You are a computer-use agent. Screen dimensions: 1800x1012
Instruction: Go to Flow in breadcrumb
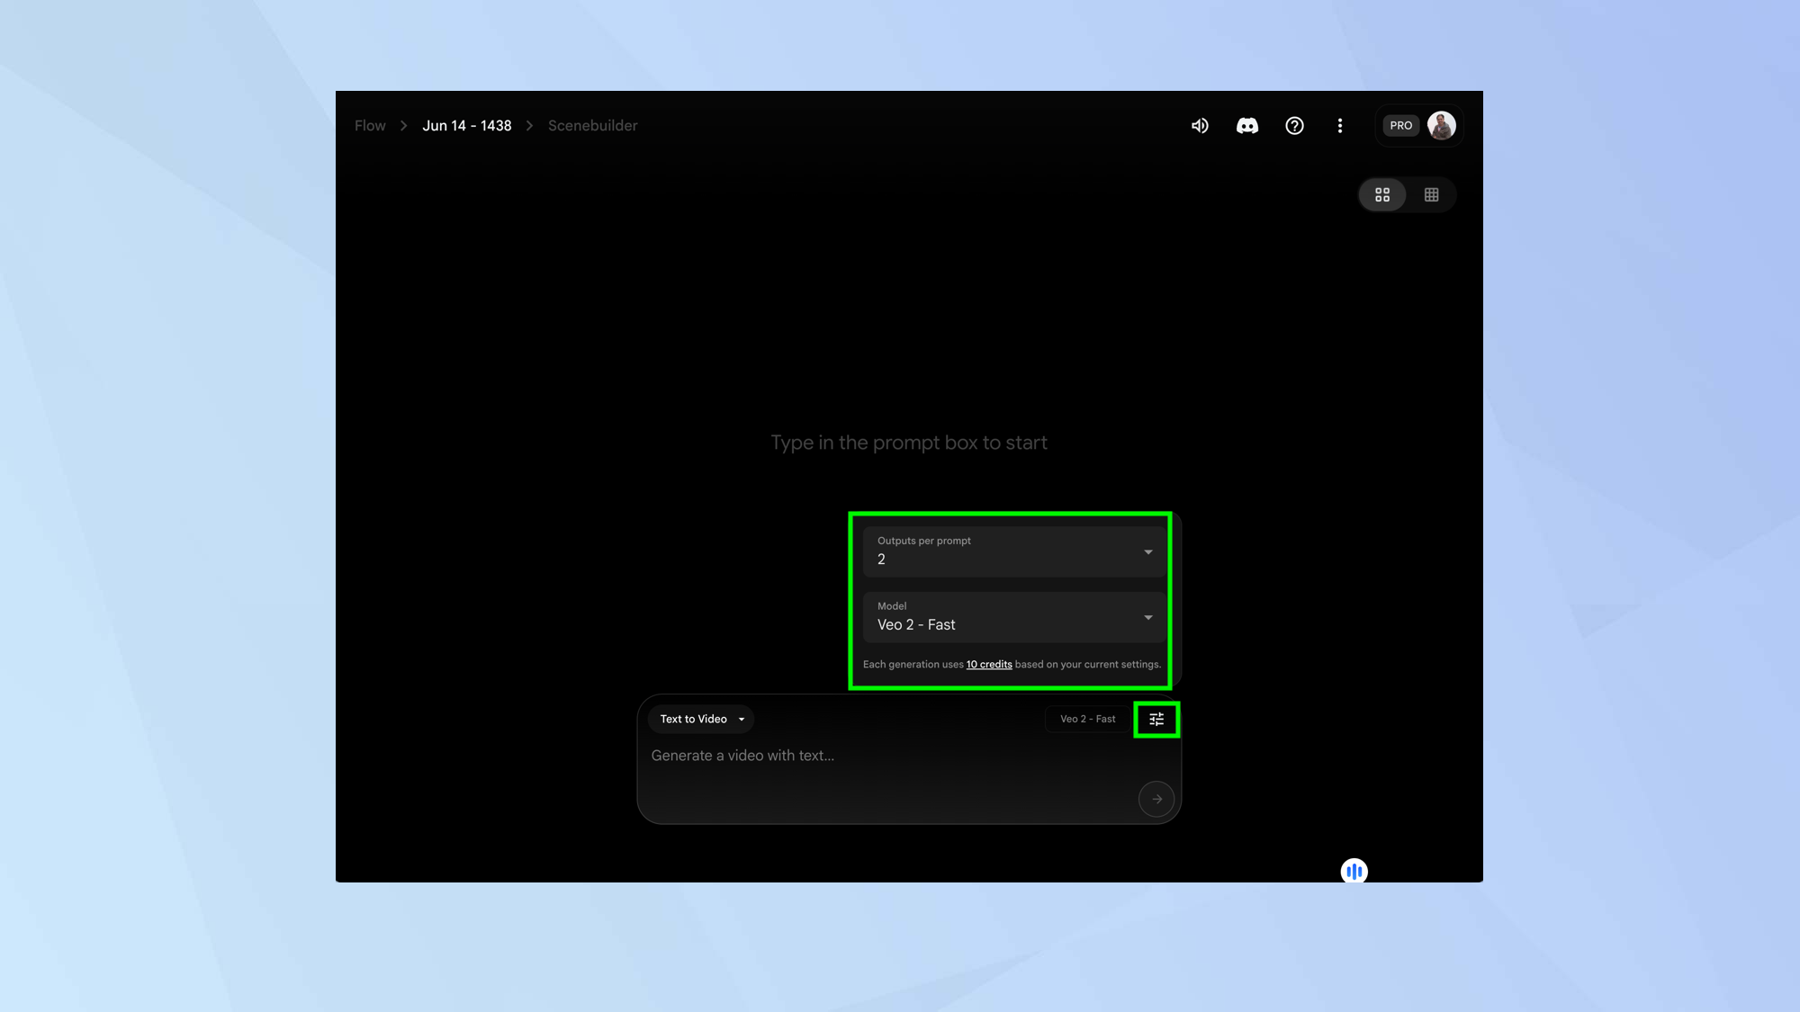(x=370, y=126)
